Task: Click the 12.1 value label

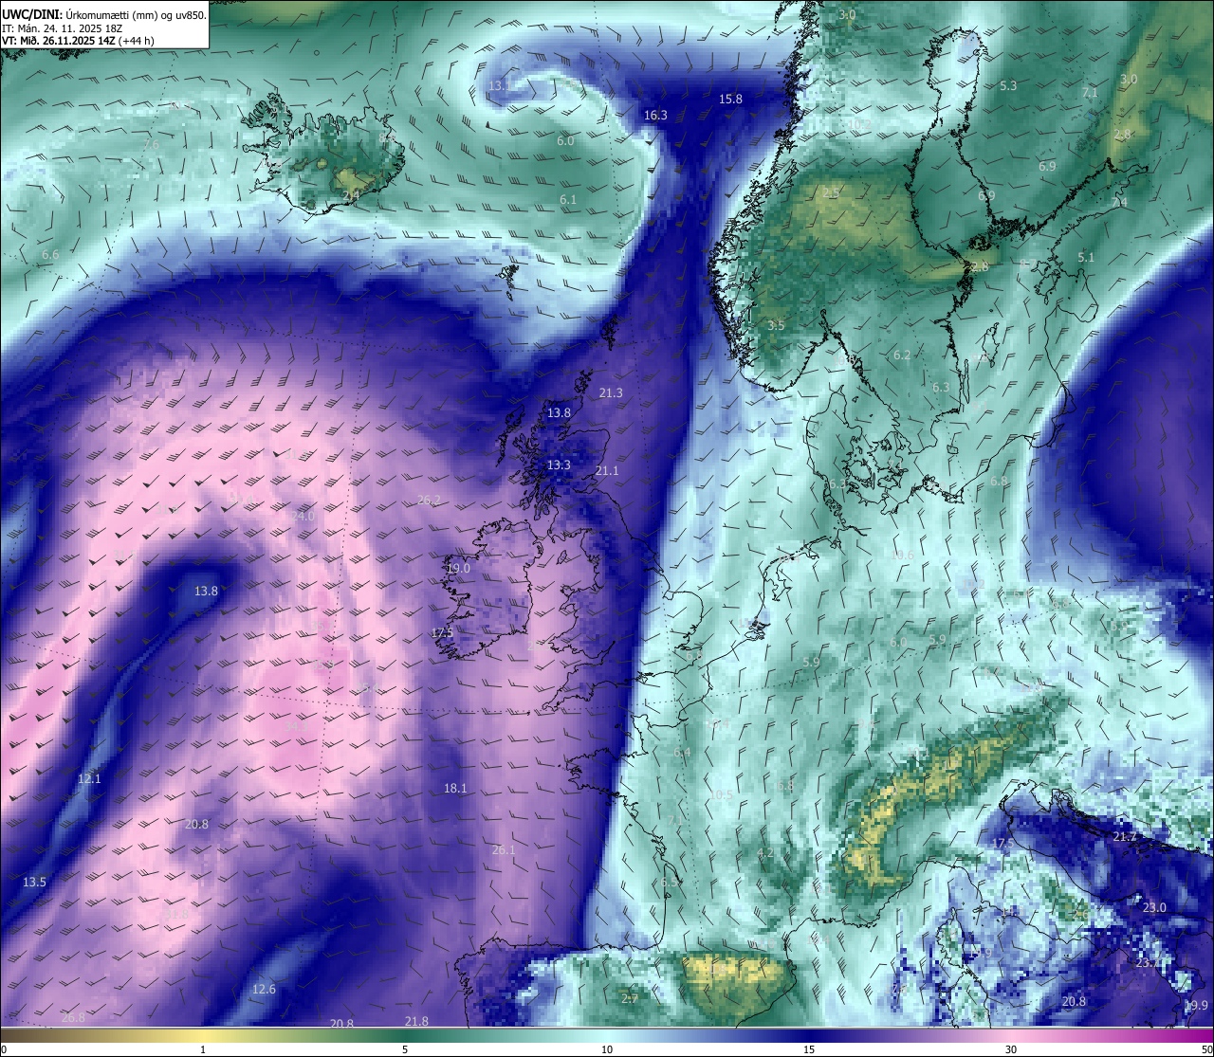Action: click(89, 779)
